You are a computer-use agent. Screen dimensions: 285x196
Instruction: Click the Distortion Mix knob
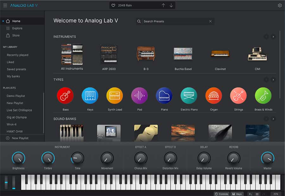pos(170,158)
